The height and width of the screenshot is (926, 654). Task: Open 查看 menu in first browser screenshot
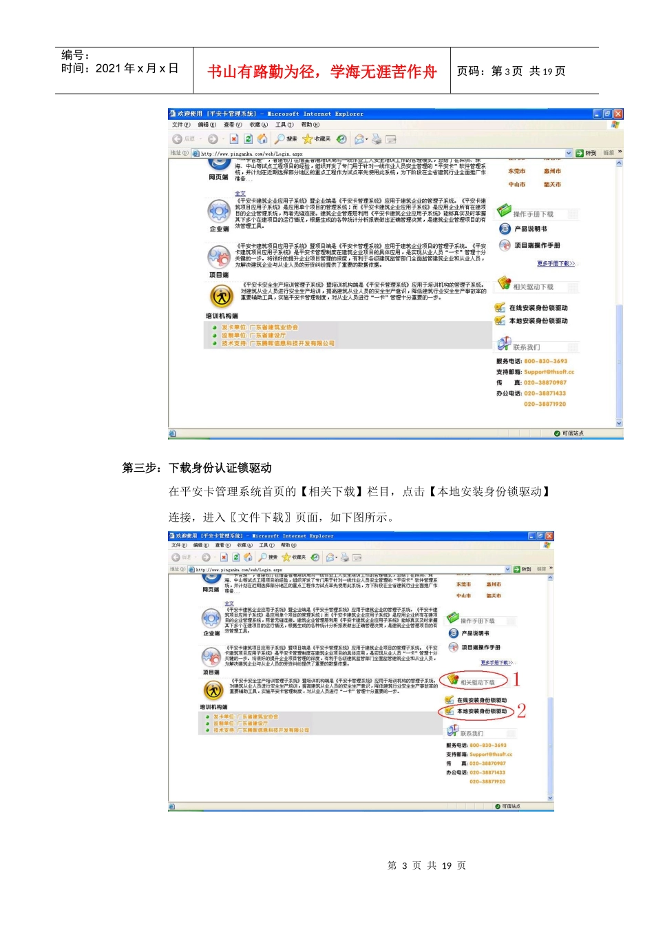pyautogui.click(x=233, y=125)
